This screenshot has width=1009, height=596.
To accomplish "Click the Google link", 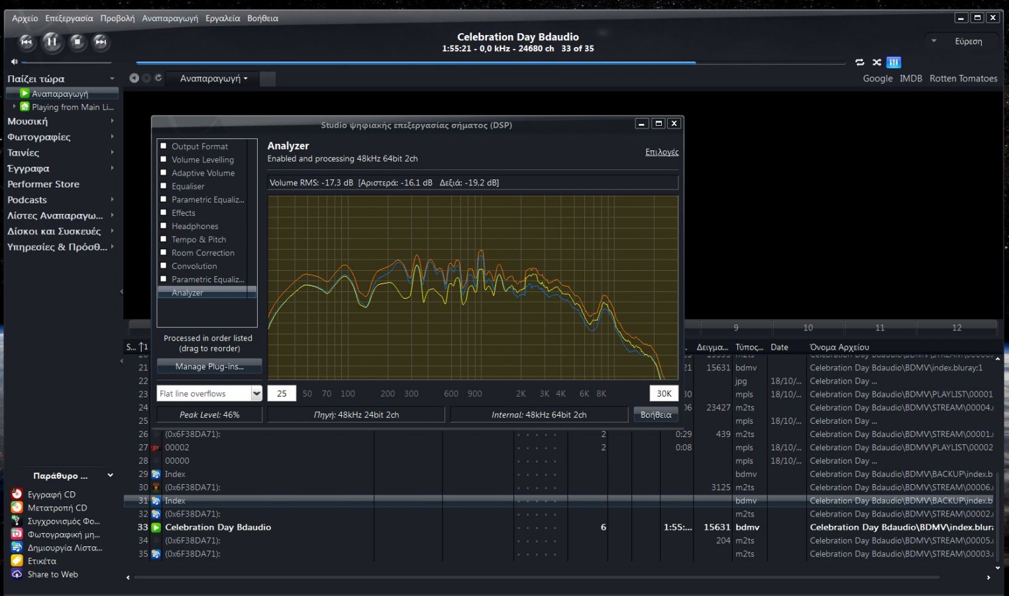I will tap(878, 78).
